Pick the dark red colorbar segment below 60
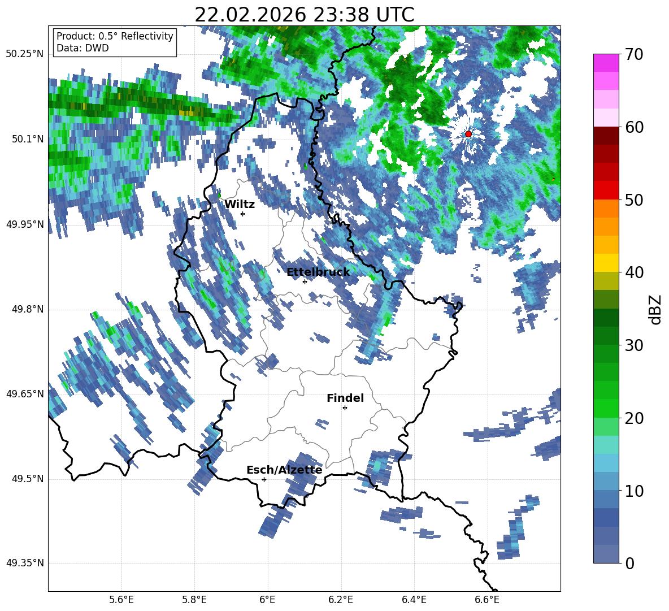The width and height of the screenshot is (669, 611). (606, 136)
